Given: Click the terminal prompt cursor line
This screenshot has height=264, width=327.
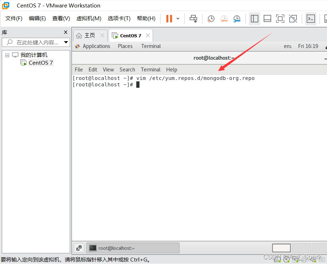Looking at the screenshot, I should 106,85.
